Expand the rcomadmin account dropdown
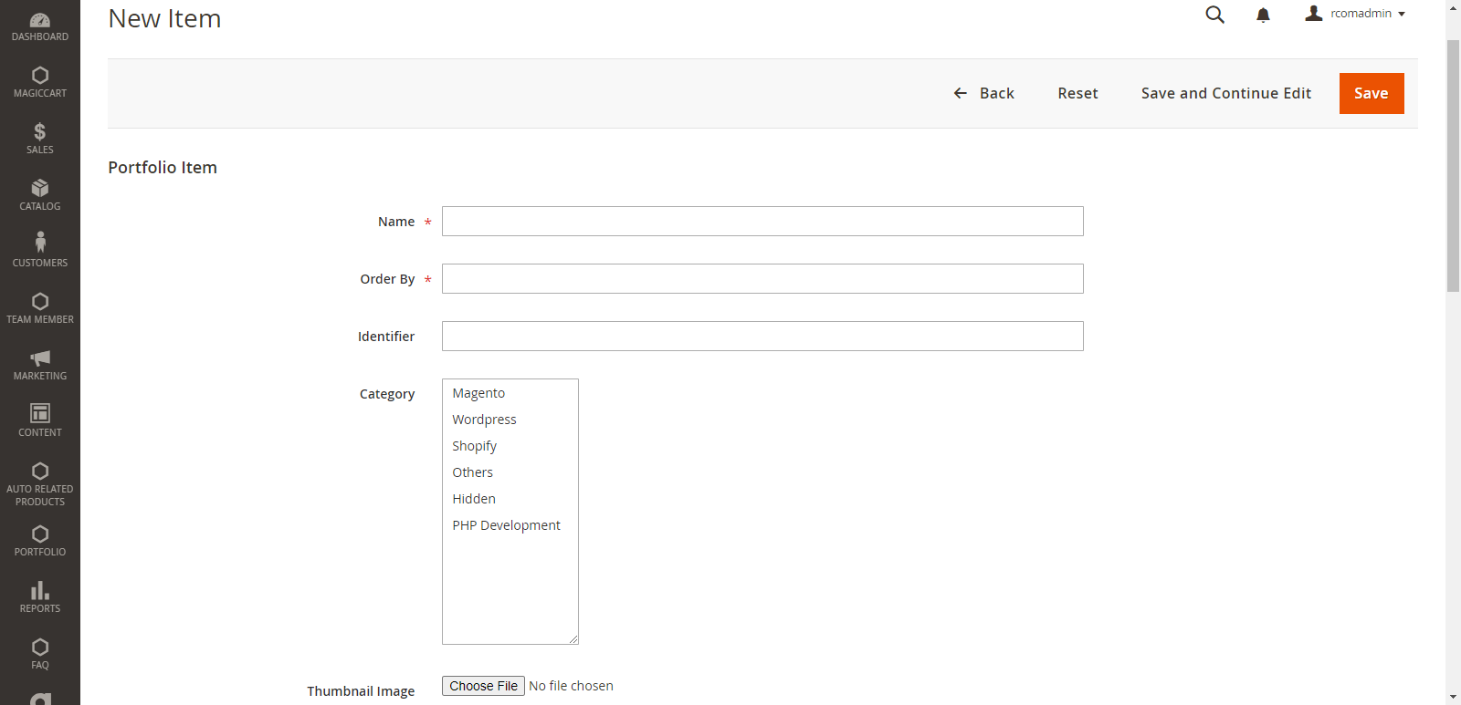This screenshot has width=1461, height=705. (1355, 14)
